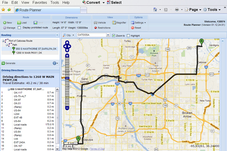Click the directions list scroll up arrow
The height and width of the screenshot is (151, 227).
point(57,89)
